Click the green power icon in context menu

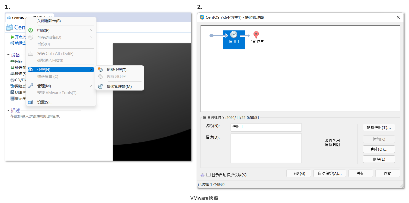(x=31, y=30)
